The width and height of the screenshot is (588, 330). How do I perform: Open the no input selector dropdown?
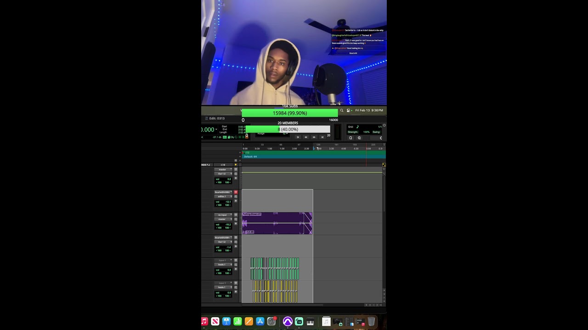point(223,215)
